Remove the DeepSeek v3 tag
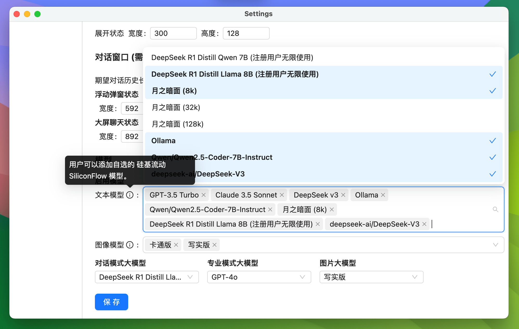This screenshot has width=519, height=329. point(343,195)
